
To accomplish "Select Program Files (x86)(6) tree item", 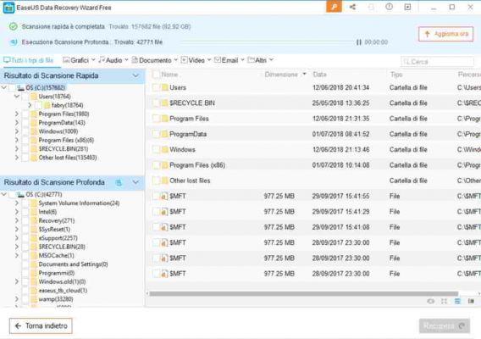I will [x=66, y=141].
